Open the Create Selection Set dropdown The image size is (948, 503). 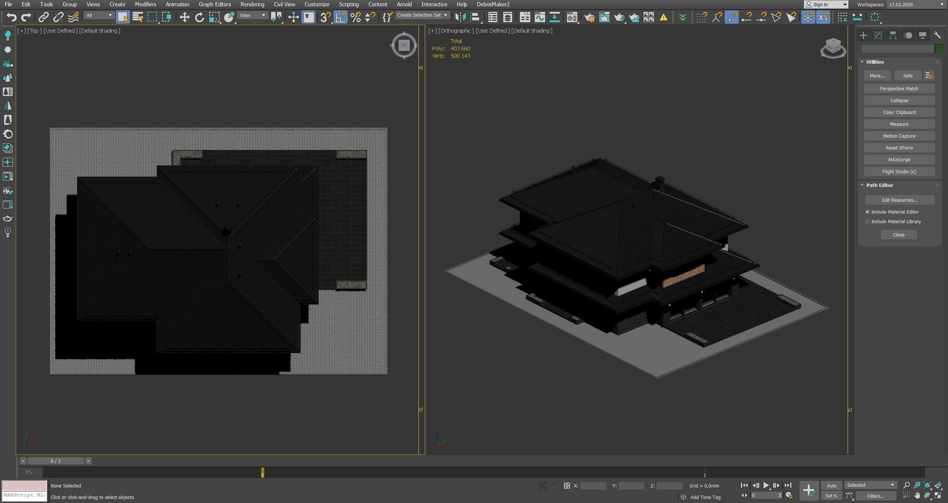tap(423, 15)
